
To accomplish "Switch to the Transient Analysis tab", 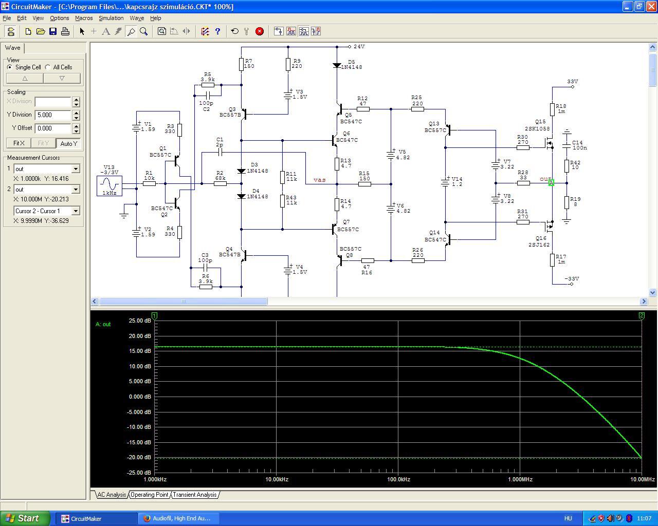I will (x=195, y=495).
